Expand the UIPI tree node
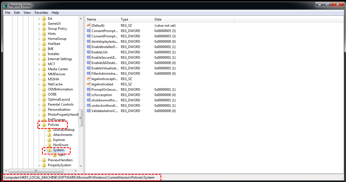Screen dimensions: 346x182 [50, 155]
